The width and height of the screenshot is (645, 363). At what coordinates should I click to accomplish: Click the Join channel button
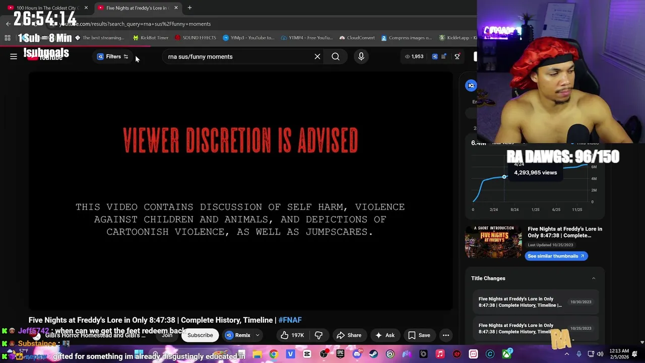(167, 335)
